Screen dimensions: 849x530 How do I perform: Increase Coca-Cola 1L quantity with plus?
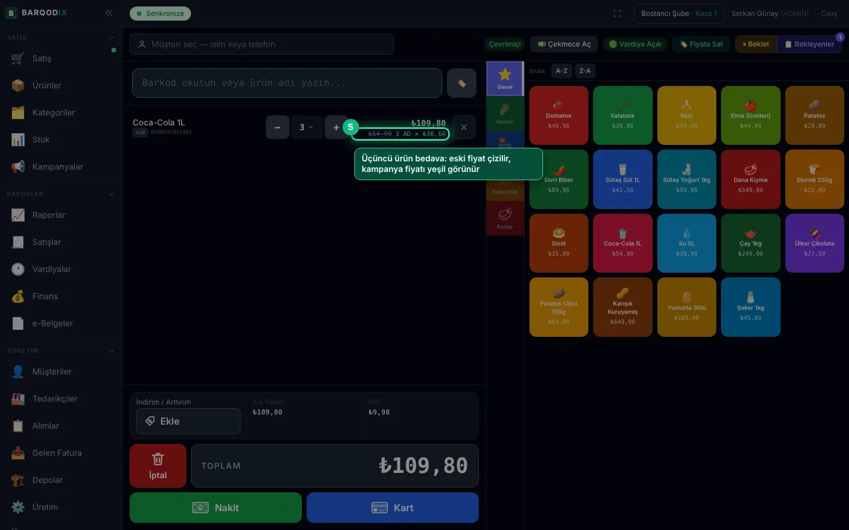click(x=336, y=127)
